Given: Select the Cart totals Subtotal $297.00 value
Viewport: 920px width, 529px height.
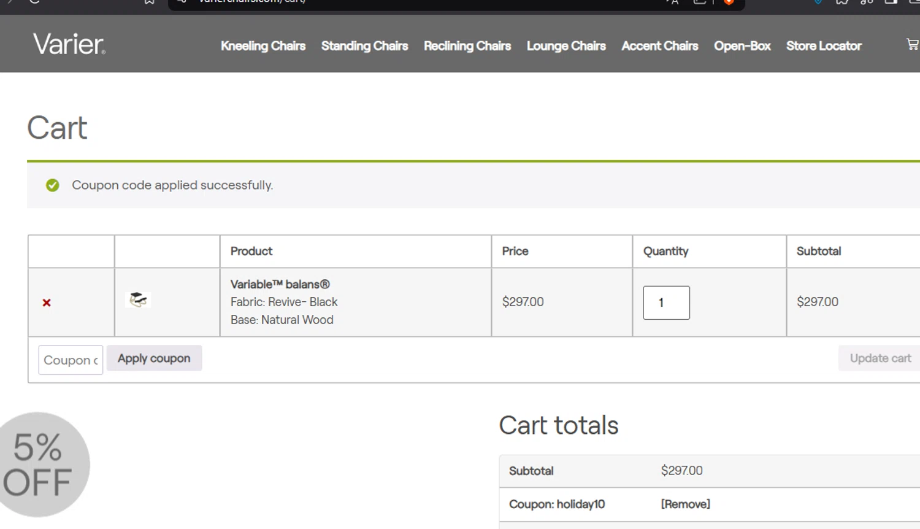Looking at the screenshot, I should 682,471.
